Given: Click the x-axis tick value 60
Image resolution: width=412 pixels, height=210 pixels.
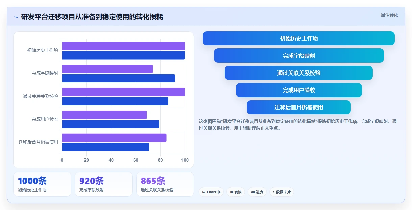Looking at the screenshot, I should point(136,160).
